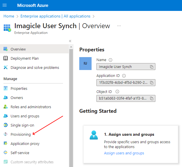Screen dimensions: 182x167
Task: Show info tooltip next to Name
Action: 110,60
